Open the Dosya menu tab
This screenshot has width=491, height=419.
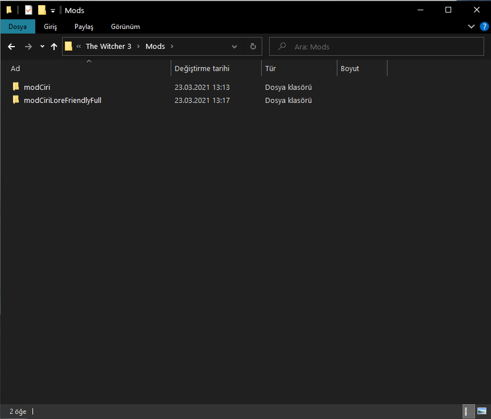[18, 27]
